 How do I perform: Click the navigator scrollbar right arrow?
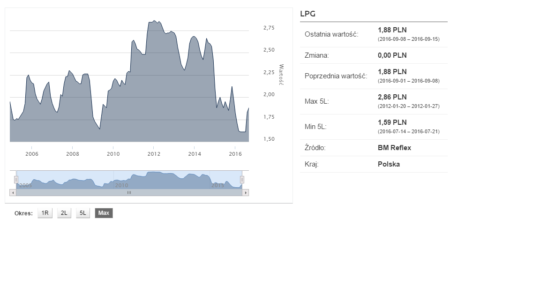(x=246, y=192)
